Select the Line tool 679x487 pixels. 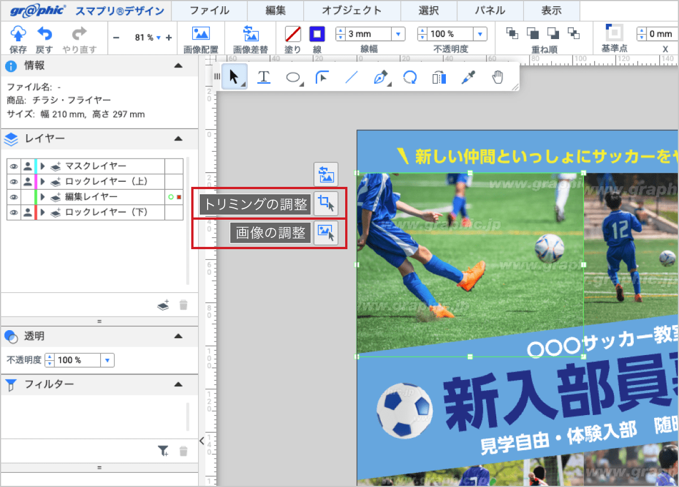coord(351,76)
